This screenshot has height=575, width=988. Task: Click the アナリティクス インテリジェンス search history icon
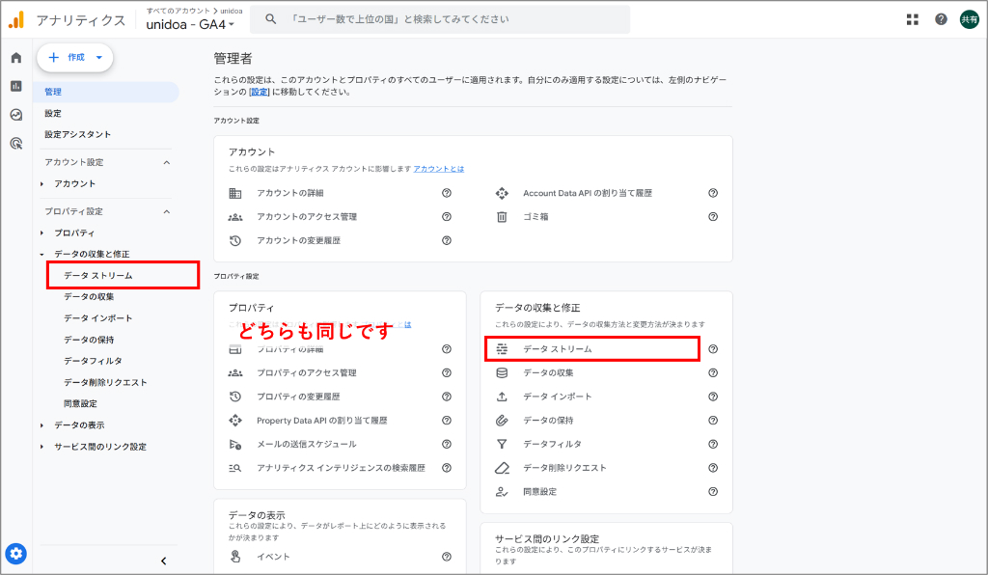(235, 468)
